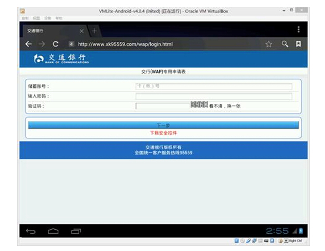325x251 pixels.
Task: Click the site icon beside the URL
Action: [x=71, y=44]
